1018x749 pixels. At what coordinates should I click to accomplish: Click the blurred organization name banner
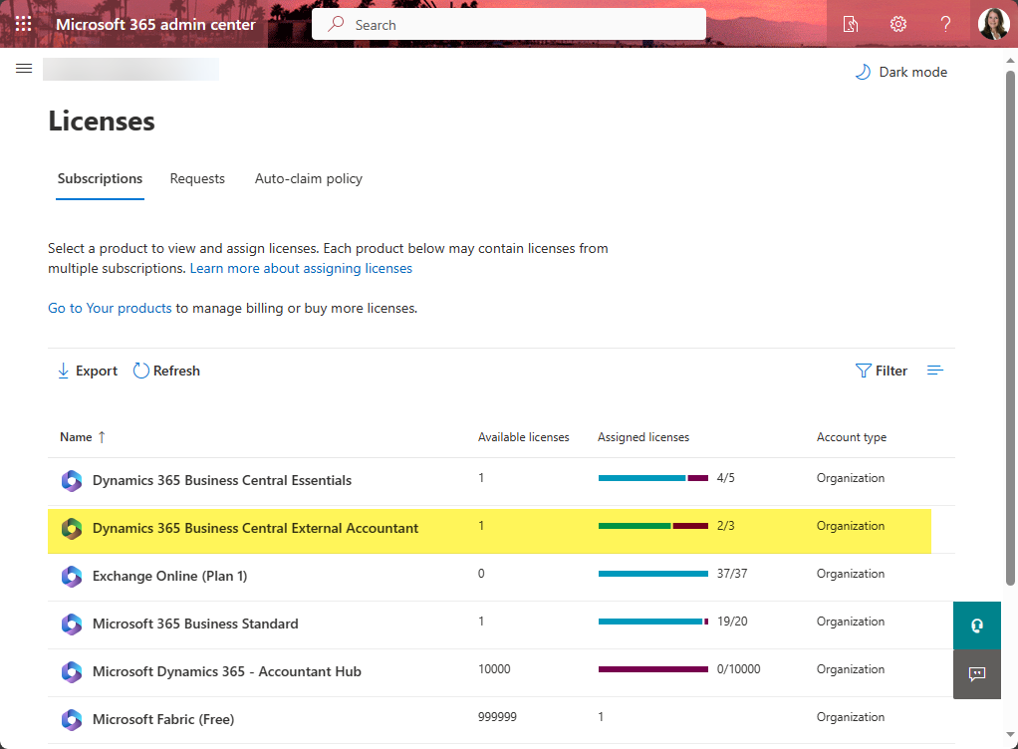tap(130, 69)
